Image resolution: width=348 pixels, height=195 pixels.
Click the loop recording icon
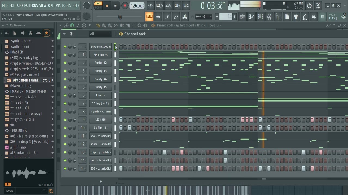click(186, 5)
